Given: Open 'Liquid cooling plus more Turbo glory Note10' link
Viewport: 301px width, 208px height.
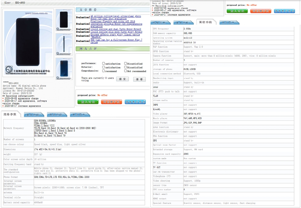Looking at the screenshot, I should click(x=116, y=32).
